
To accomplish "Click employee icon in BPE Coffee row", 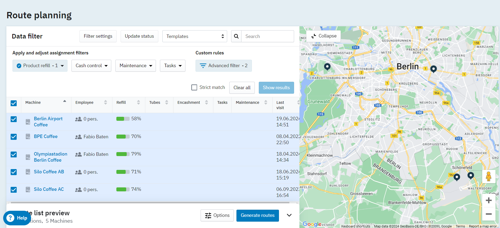I will point(78,137).
